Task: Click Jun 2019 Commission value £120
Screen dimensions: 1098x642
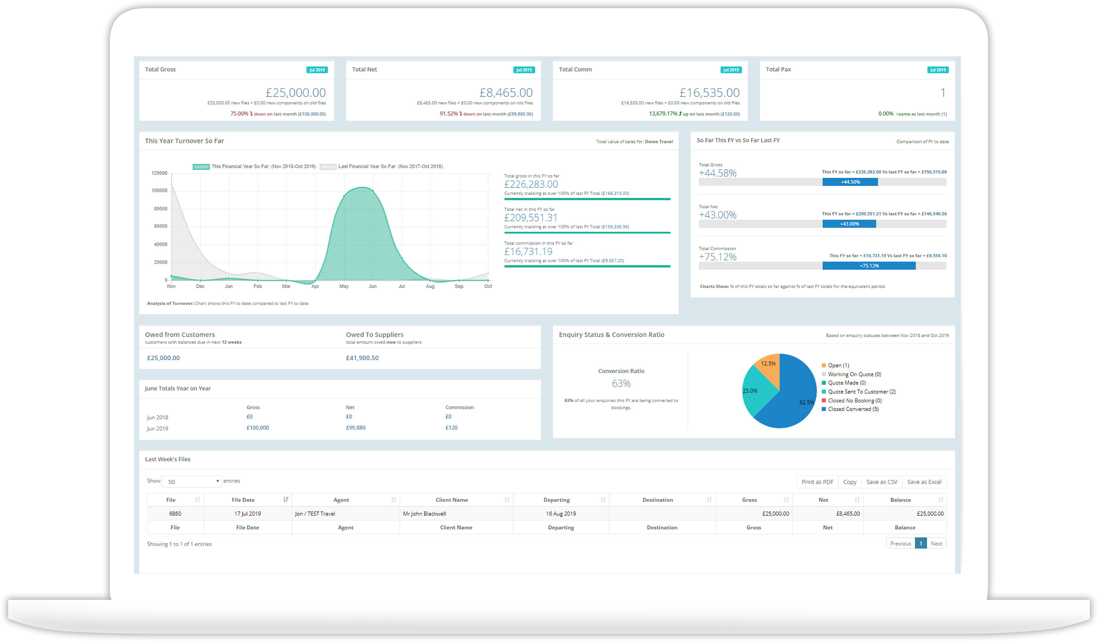Action: point(451,428)
